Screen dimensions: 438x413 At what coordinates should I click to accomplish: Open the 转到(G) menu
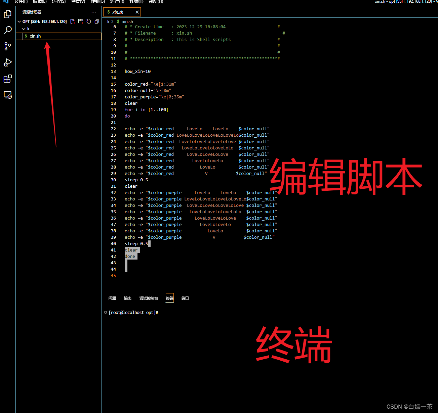97,1
